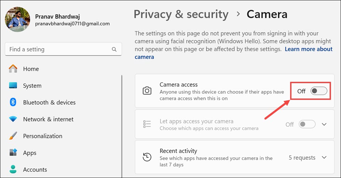Open Learn more about camera link
The width and height of the screenshot is (341, 178).
(x=309, y=49)
